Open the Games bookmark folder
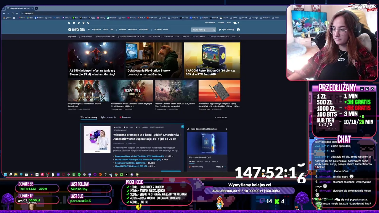Screen dimensions: 379x213 (x=163, y=18)
